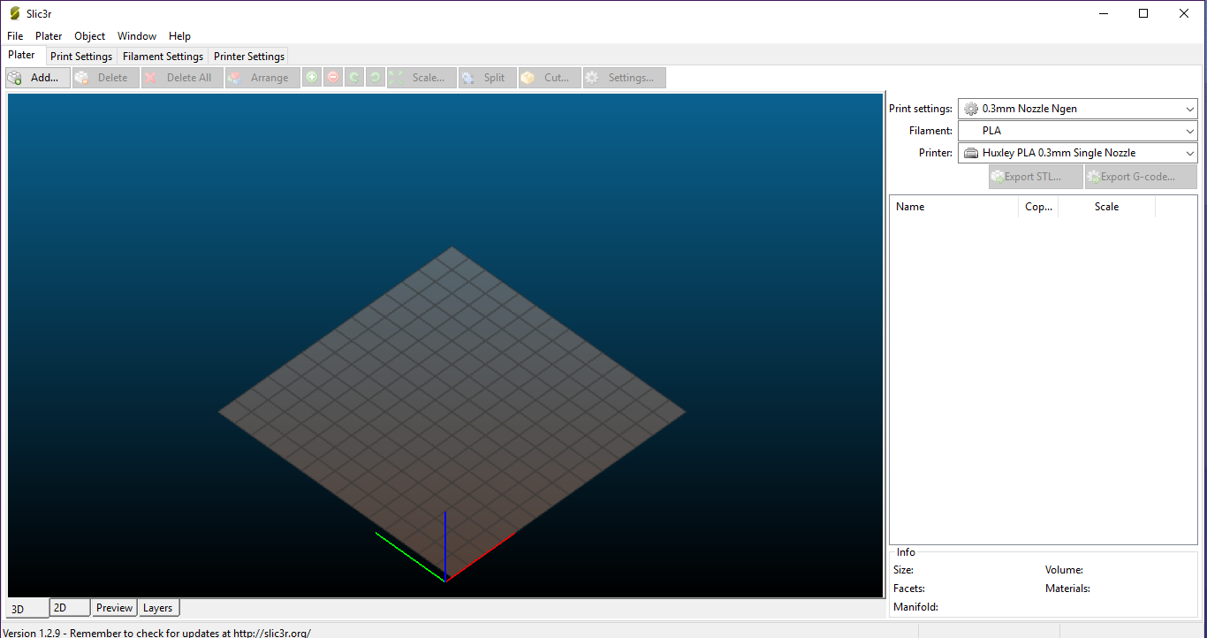
Task: Click the Scale column header
Action: click(x=1106, y=207)
